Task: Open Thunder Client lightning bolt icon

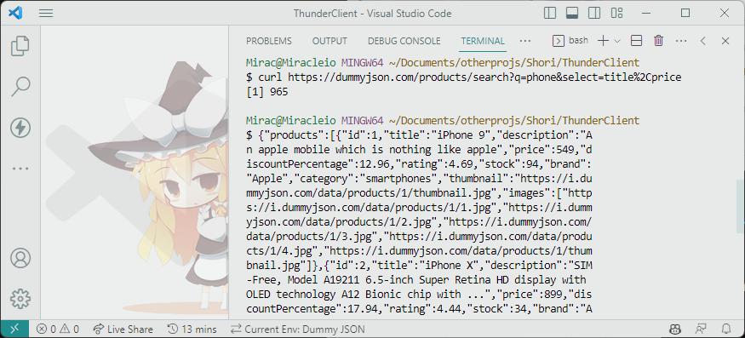Action: click(20, 128)
